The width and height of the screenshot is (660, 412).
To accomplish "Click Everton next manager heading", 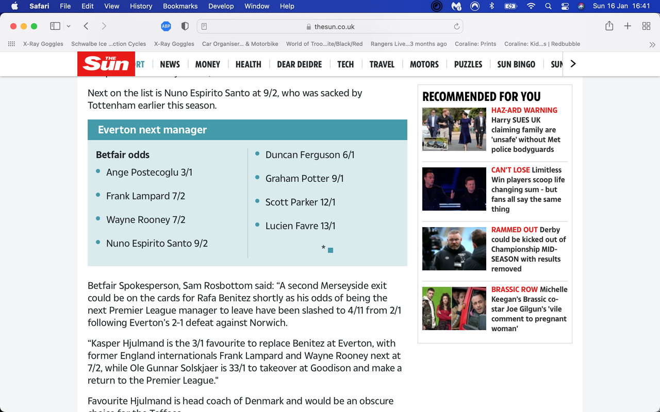I will (x=153, y=130).
